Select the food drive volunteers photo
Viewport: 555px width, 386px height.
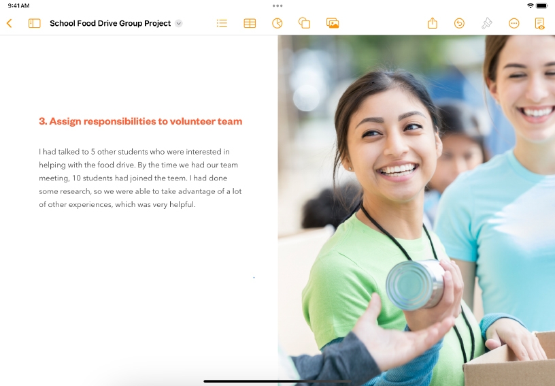point(416,204)
